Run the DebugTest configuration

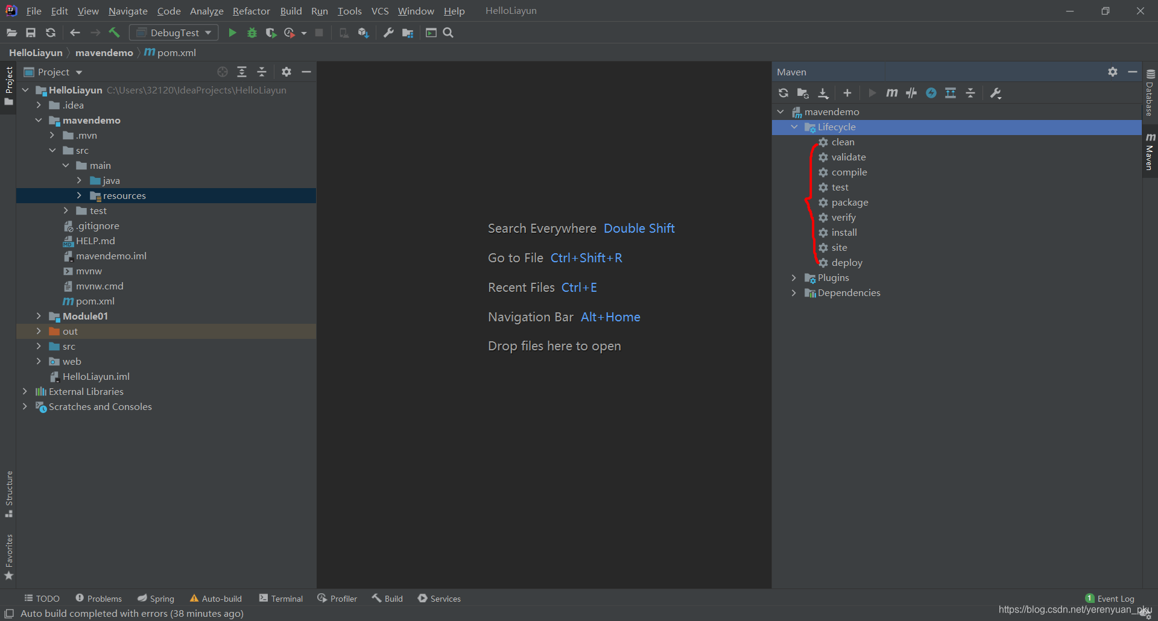click(232, 33)
